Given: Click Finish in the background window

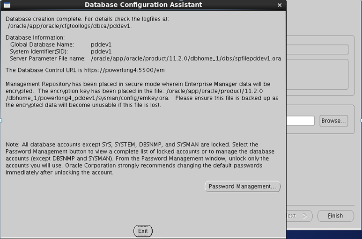Looking at the screenshot, I should [335, 216].
